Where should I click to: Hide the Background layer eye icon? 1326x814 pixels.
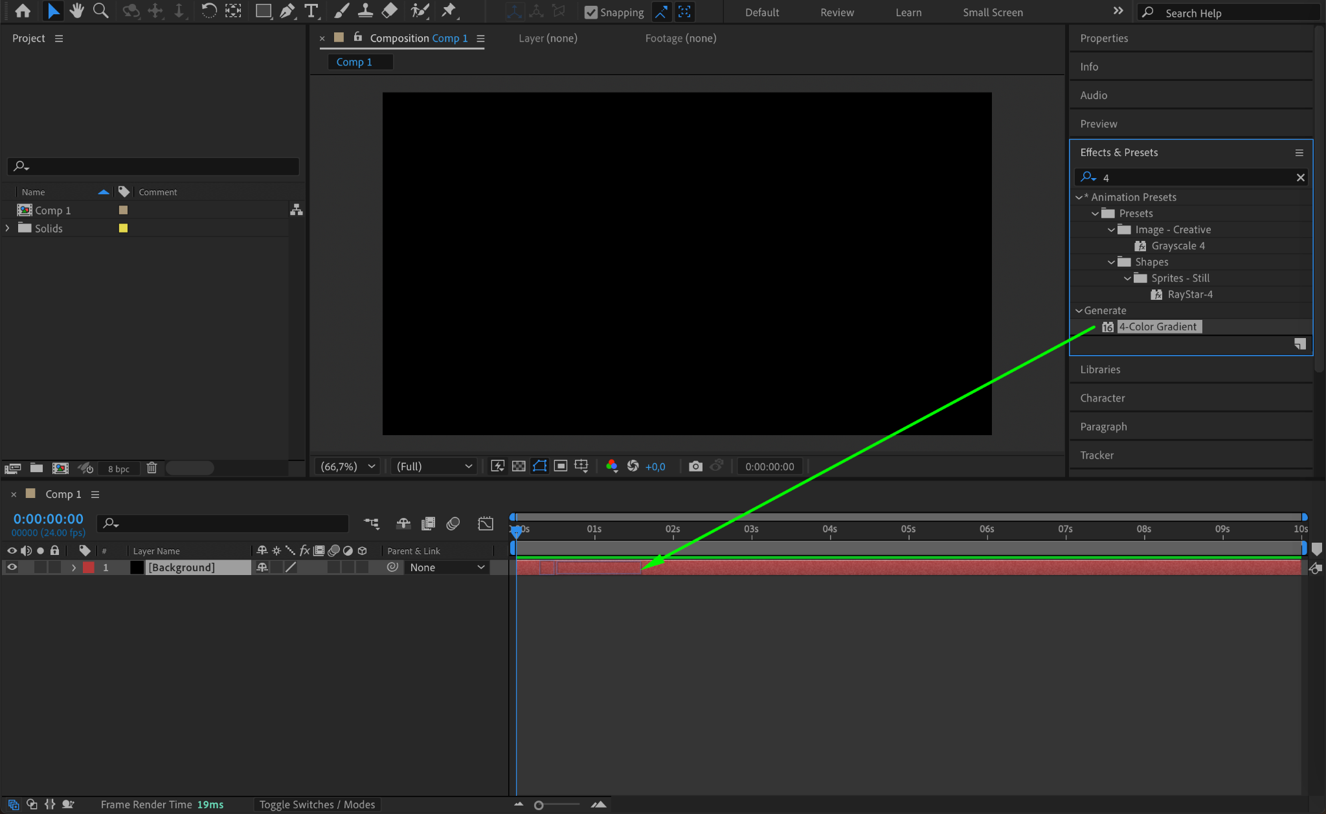point(12,567)
